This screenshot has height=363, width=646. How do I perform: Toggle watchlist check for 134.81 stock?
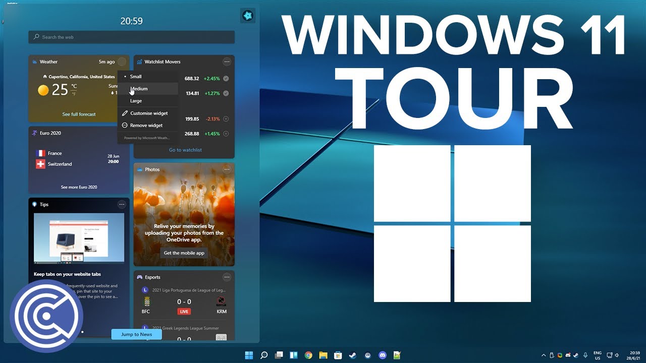[x=226, y=93]
